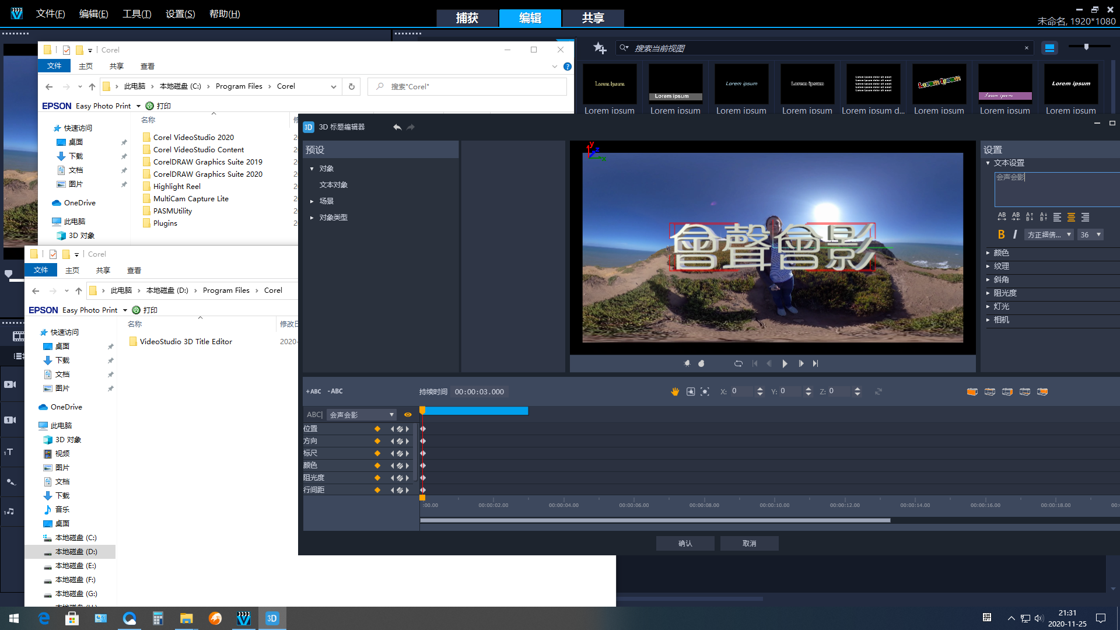Toggle keyframe removal in 颜色 row
1120x630 pixels.
click(400, 466)
